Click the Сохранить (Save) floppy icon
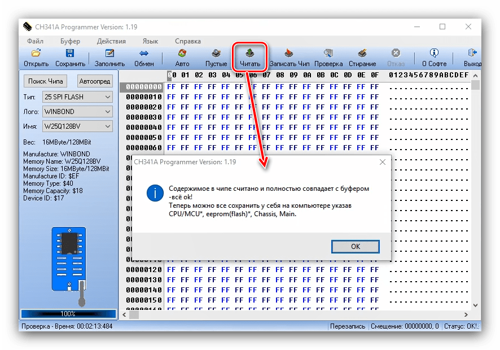Image resolution: width=500 pixels, height=350 pixels. tap(70, 54)
